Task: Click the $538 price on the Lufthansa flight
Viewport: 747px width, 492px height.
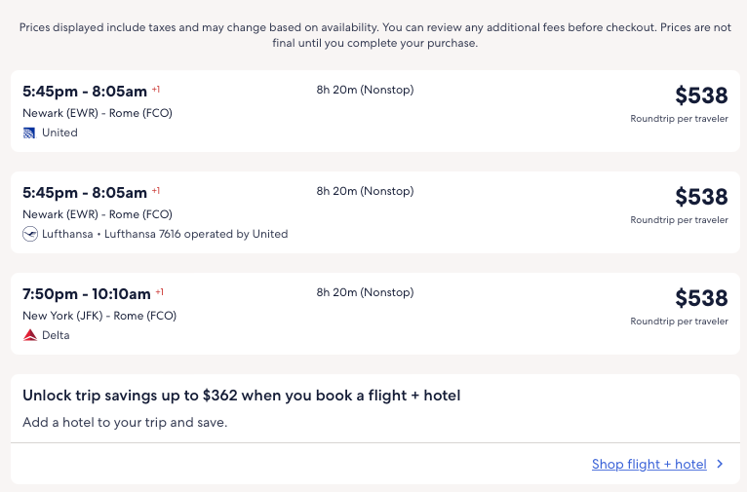Action: (701, 197)
